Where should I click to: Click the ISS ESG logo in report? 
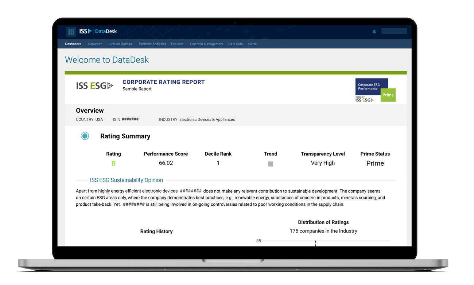(95, 86)
